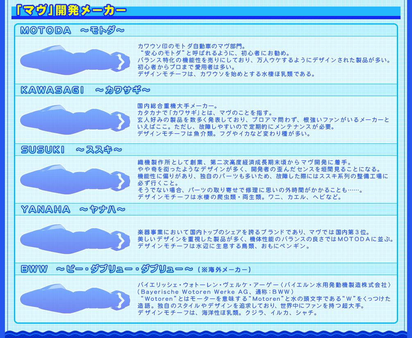Click line '初心者からプロまで愛用者は多い。'
Screen dimensions: 412x338
tap(187, 67)
